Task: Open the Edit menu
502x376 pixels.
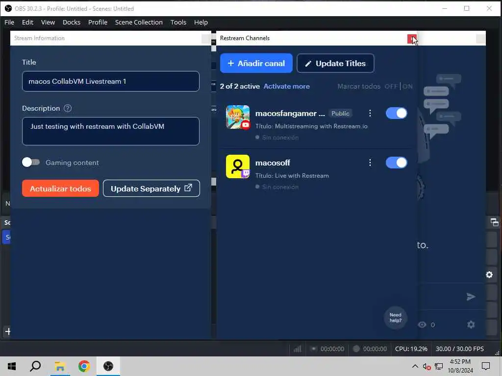Action: 27,23
